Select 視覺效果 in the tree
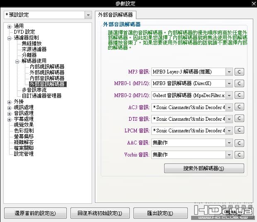Viewport: 257px width, 222px height. pos(24,125)
